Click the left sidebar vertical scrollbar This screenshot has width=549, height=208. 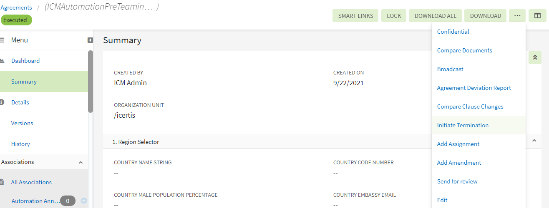coord(91,81)
